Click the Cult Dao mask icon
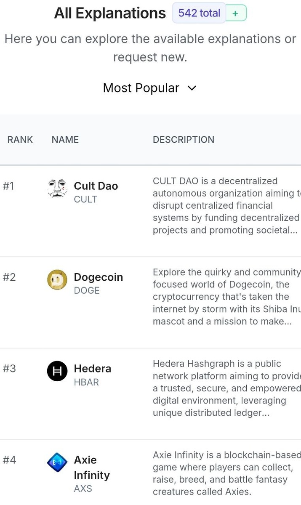Viewport: 301px width, 505px height. (x=57, y=188)
